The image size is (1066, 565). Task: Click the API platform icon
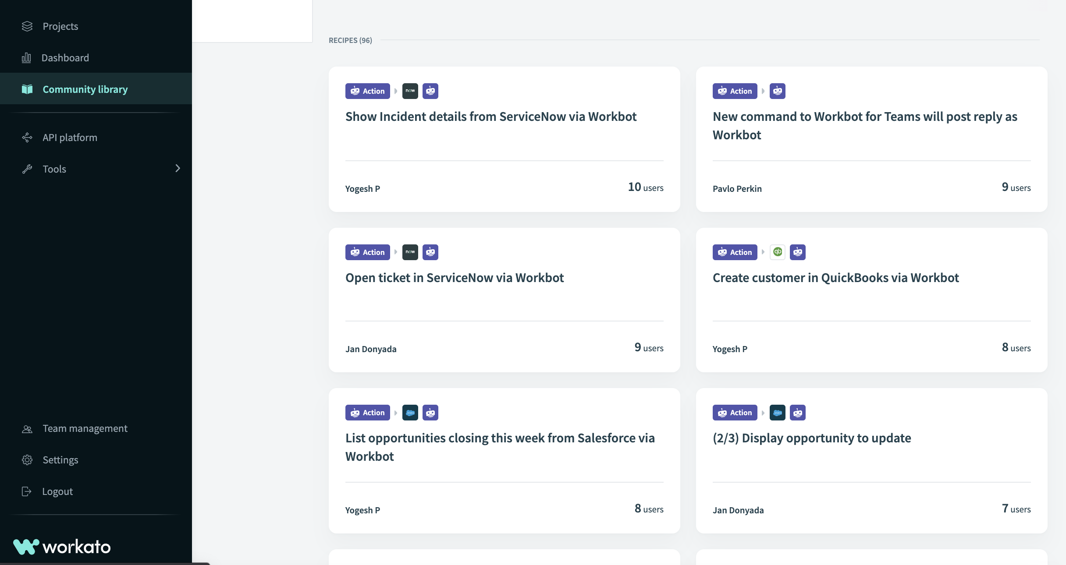[27, 138]
